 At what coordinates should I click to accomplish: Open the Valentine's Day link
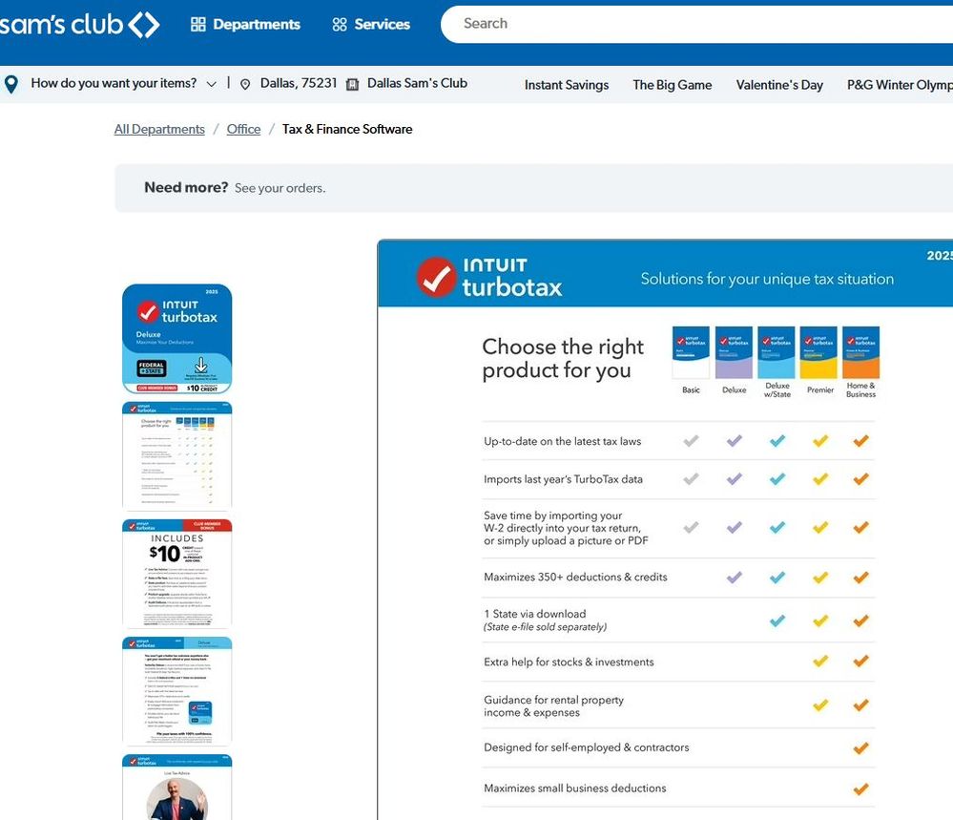(779, 85)
